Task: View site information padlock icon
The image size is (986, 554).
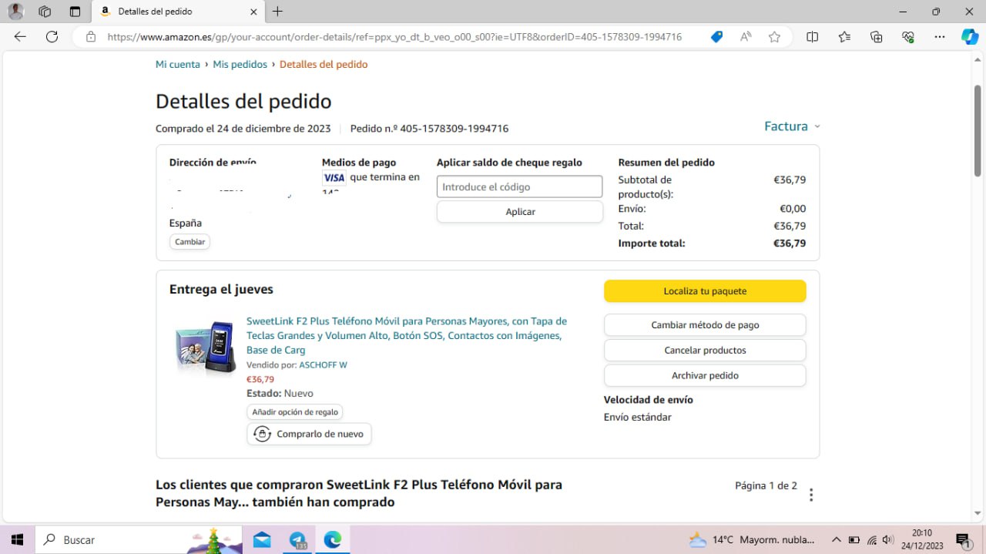Action: point(91,36)
